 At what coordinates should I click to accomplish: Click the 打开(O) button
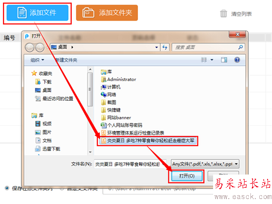[x=187, y=176]
